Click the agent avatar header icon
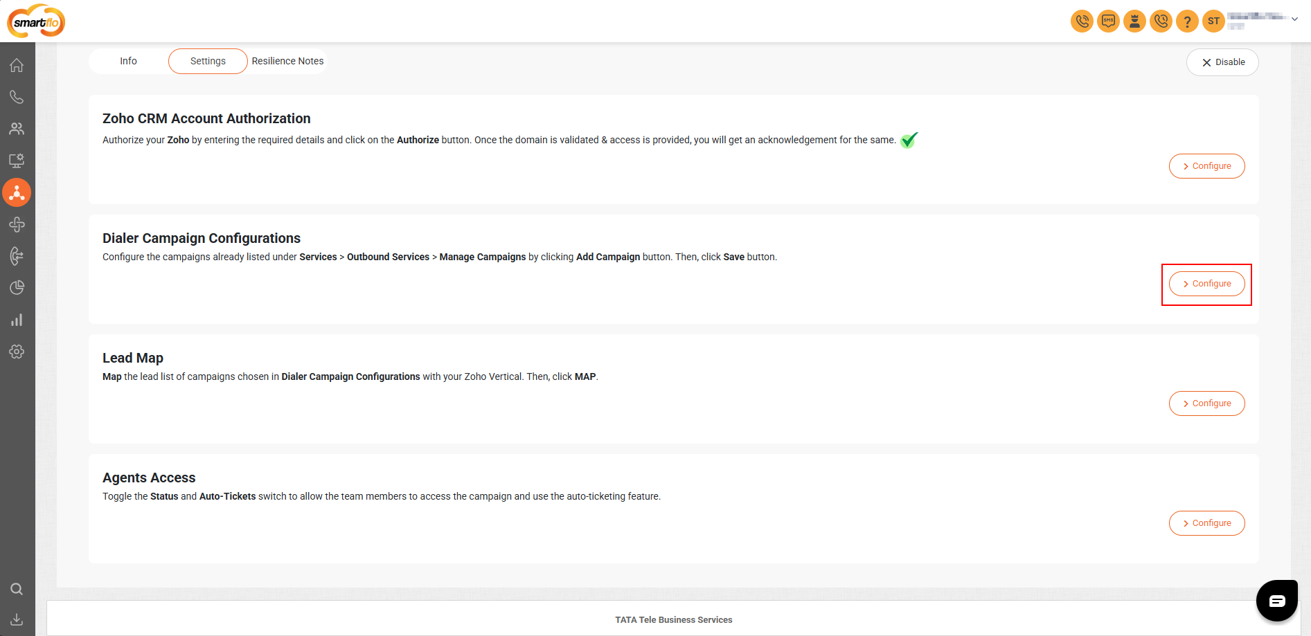Image resolution: width=1311 pixels, height=636 pixels. point(1134,21)
